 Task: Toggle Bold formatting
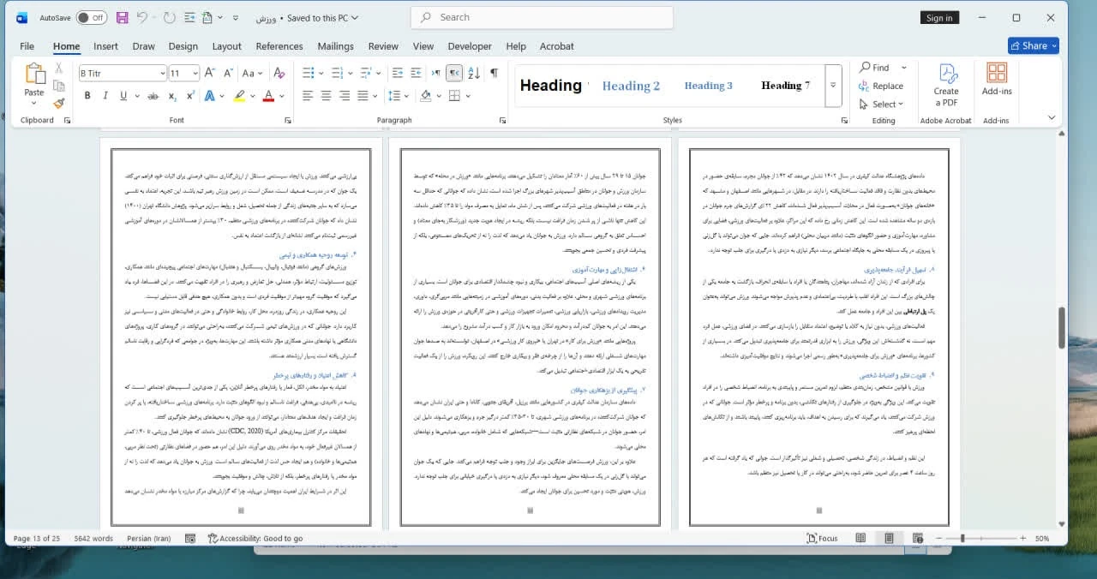(x=87, y=96)
